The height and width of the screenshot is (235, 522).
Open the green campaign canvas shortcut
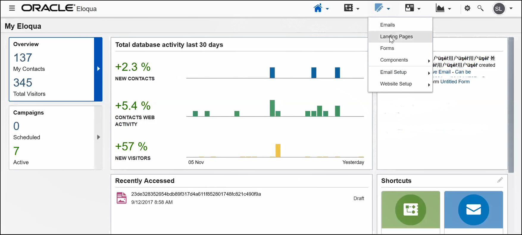(x=411, y=210)
